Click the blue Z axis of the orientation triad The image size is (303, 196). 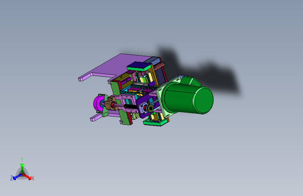(17, 176)
